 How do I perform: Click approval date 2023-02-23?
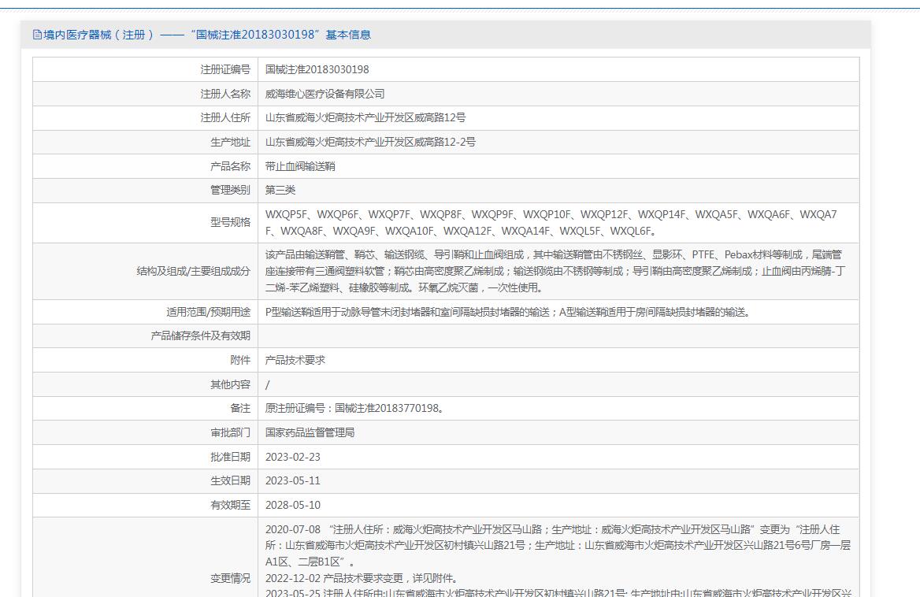click(x=292, y=457)
